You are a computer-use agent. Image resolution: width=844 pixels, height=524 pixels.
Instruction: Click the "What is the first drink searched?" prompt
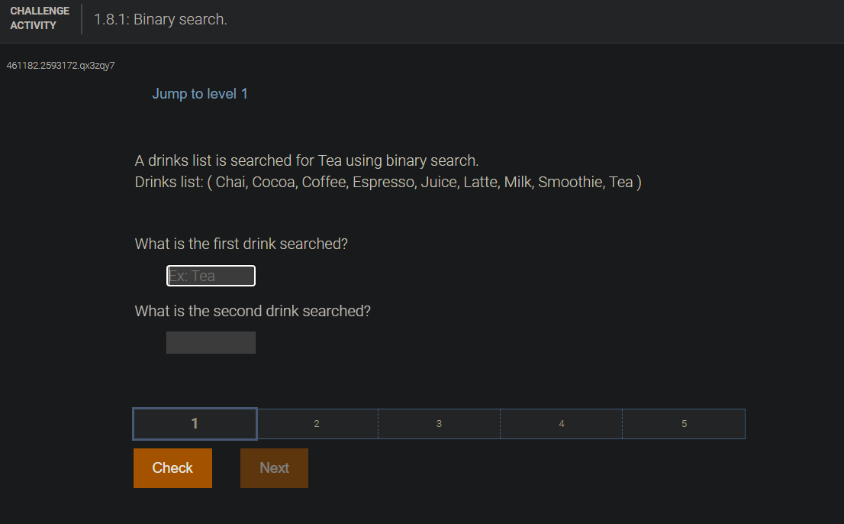click(241, 243)
